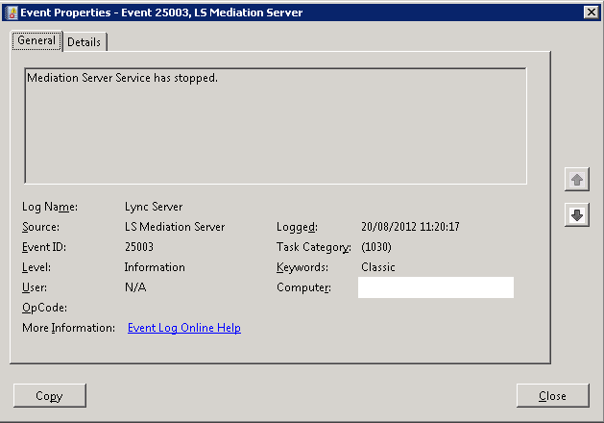604x423 pixels.
Task: Click the Keywords value 'Classic'
Action: click(x=378, y=267)
